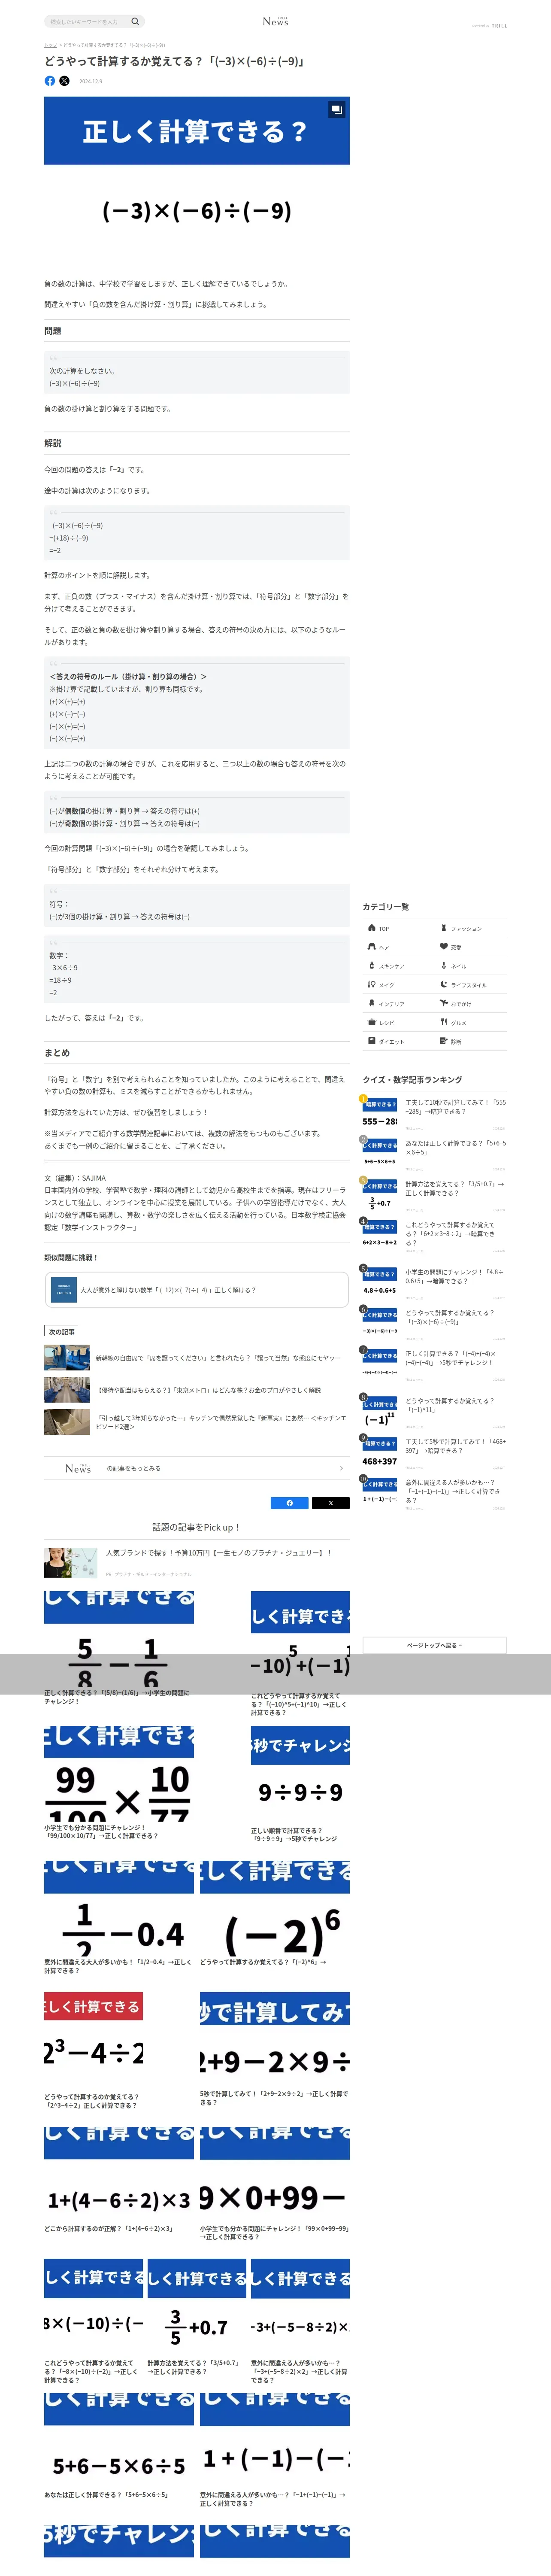Click the 記事をもっとみる chevron row

coord(196,1468)
